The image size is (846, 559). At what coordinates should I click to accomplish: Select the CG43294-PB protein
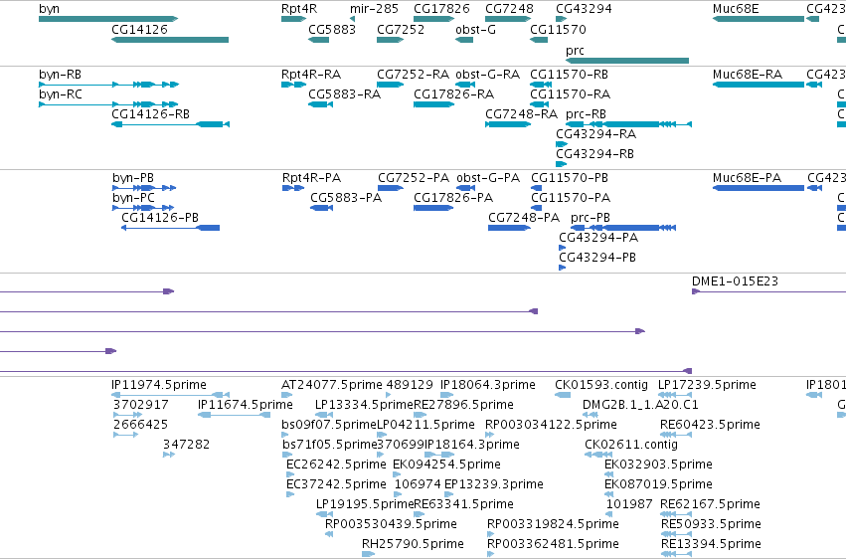(563, 268)
